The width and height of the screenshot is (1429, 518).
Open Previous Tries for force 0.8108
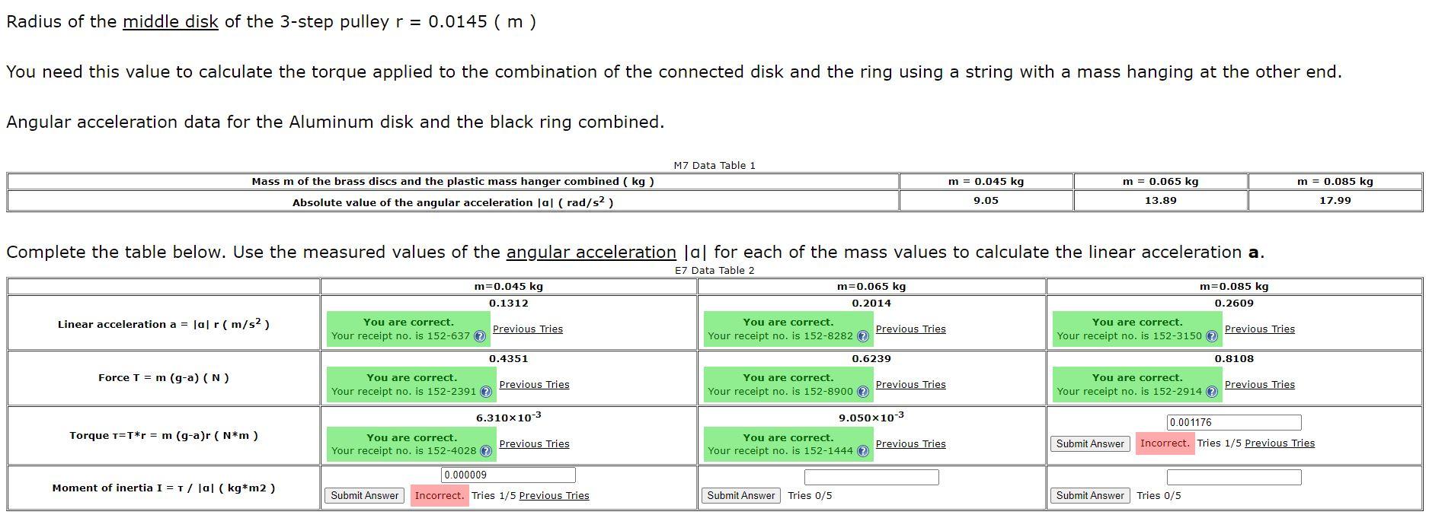point(1260,385)
